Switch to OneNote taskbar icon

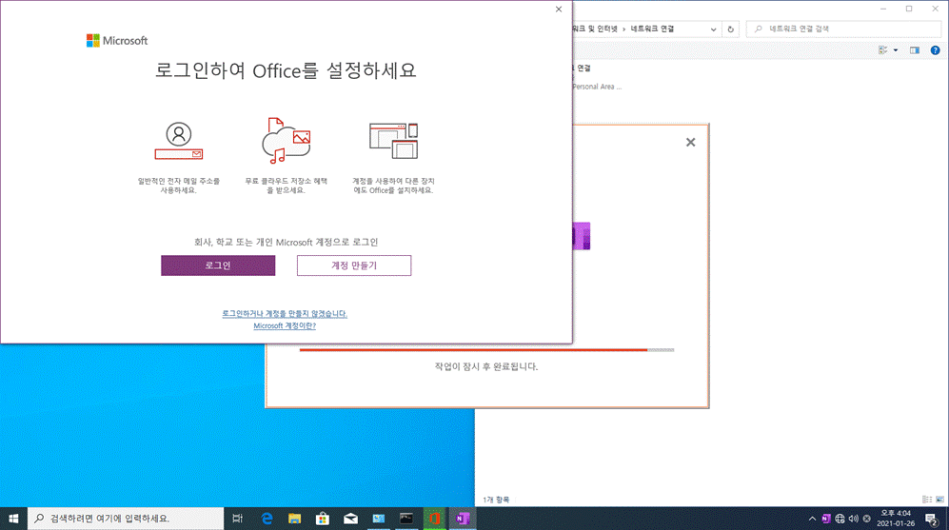463,519
